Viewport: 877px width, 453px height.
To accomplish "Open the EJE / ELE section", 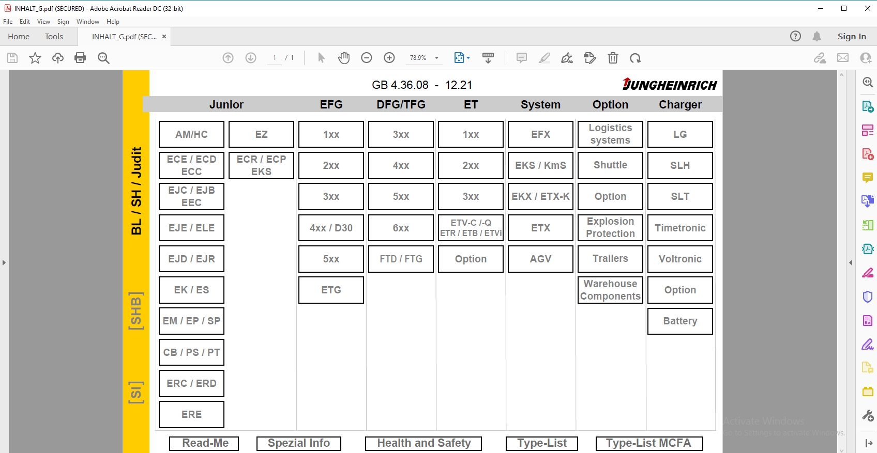I will [x=191, y=228].
